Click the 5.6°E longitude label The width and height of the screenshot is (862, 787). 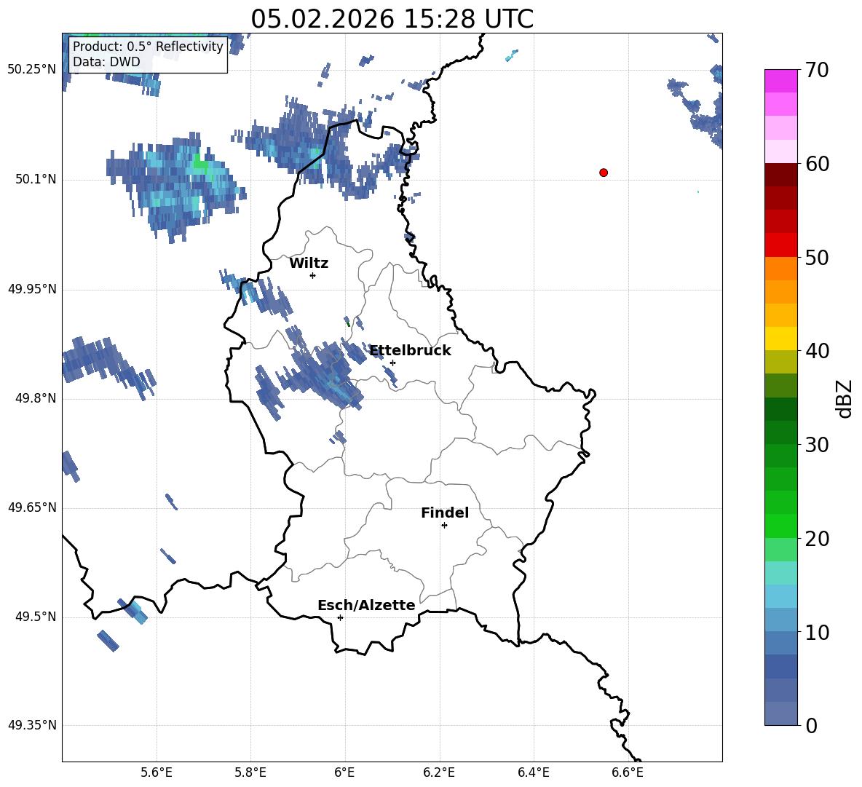point(157,772)
